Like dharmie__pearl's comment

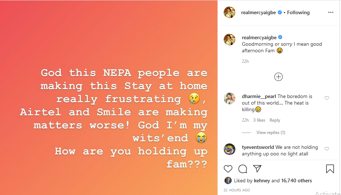pyautogui.click(x=327, y=98)
